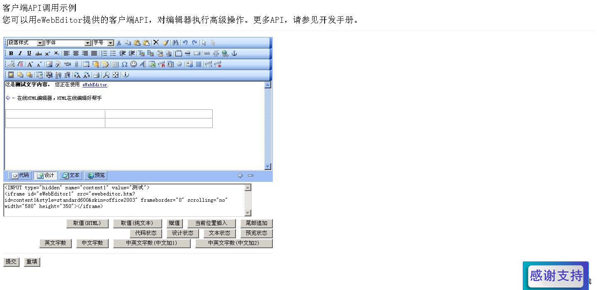Click the About info icon
This screenshot has width=597, height=290.
pos(126,75)
